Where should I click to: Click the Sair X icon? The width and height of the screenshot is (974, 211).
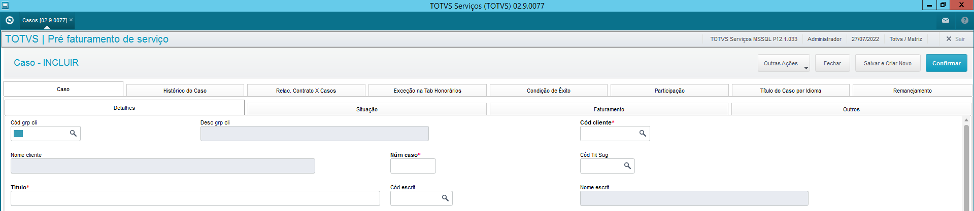click(x=949, y=39)
